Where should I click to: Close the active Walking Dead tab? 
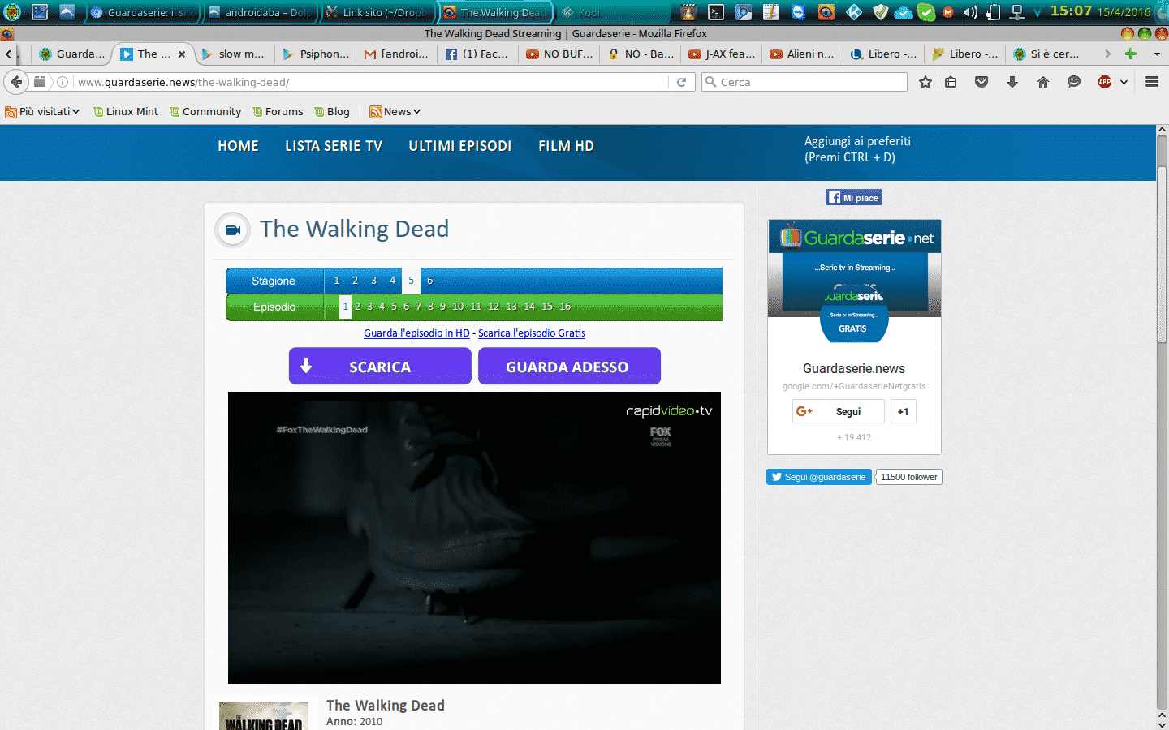[182, 54]
